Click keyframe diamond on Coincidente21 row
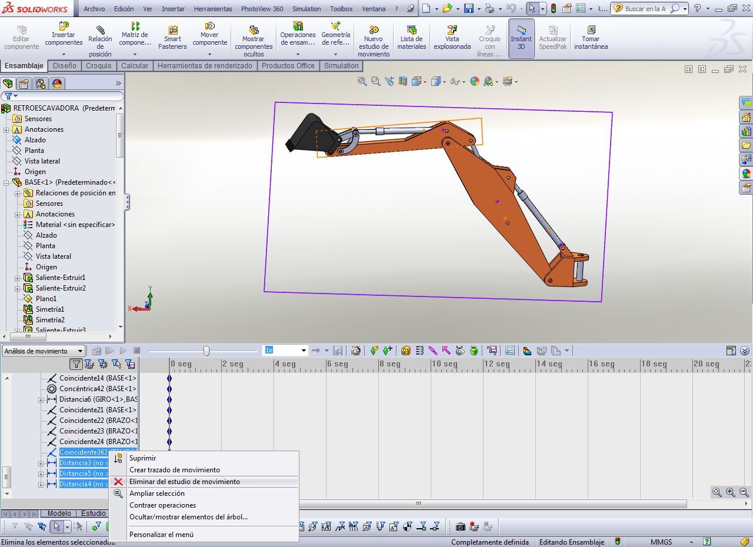The height and width of the screenshot is (547, 753). (x=169, y=410)
